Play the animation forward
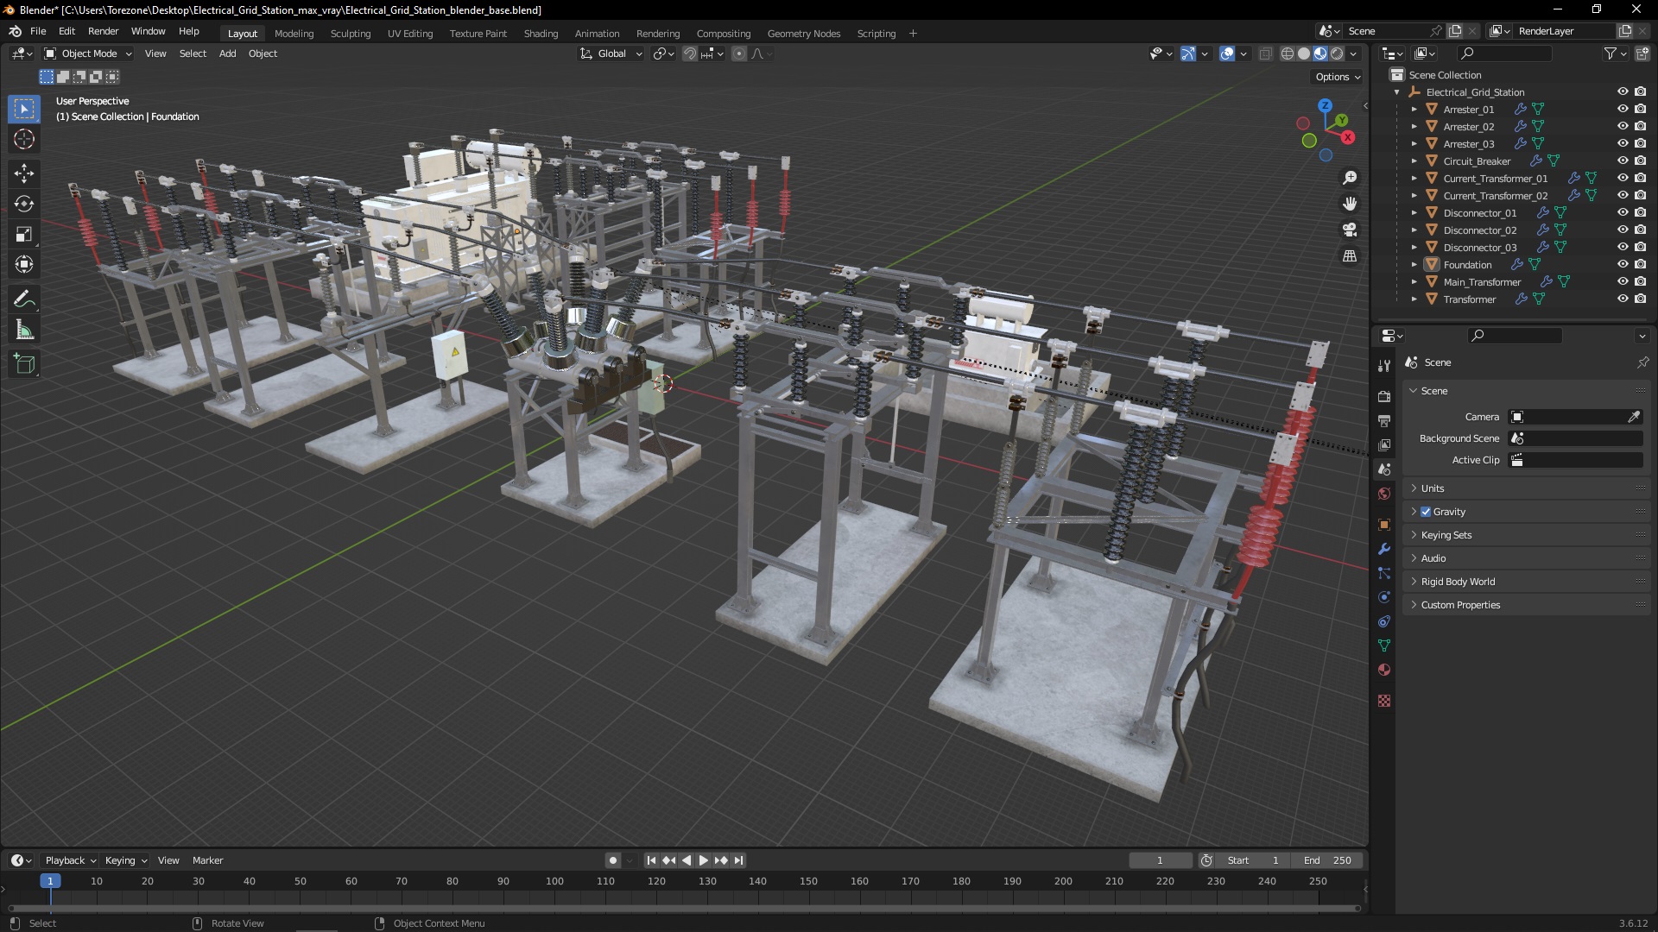The height and width of the screenshot is (932, 1658). 703,860
